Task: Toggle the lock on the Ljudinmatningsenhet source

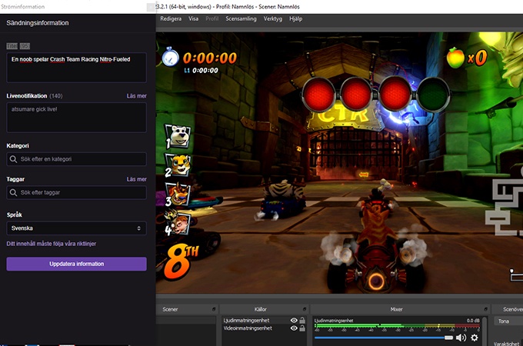Action: 302,321
